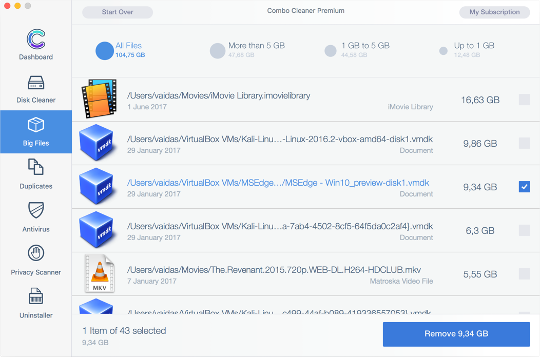Click the Start Over button

click(x=118, y=12)
